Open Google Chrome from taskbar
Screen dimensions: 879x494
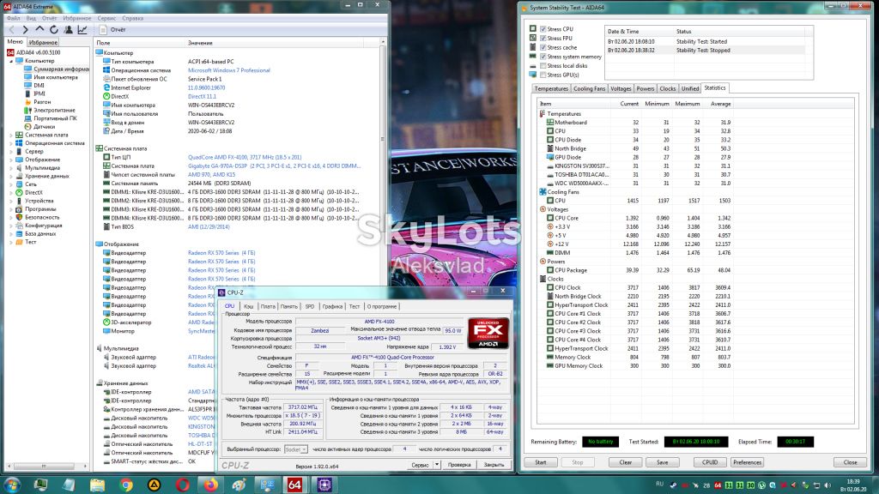pyautogui.click(x=126, y=485)
